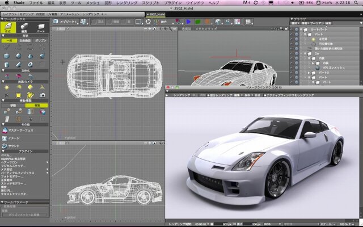Select the ポリゴン shape tab

click(x=40, y=40)
